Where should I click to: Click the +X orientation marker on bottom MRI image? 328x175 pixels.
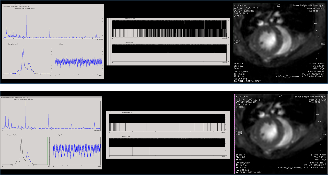(x=325, y=135)
